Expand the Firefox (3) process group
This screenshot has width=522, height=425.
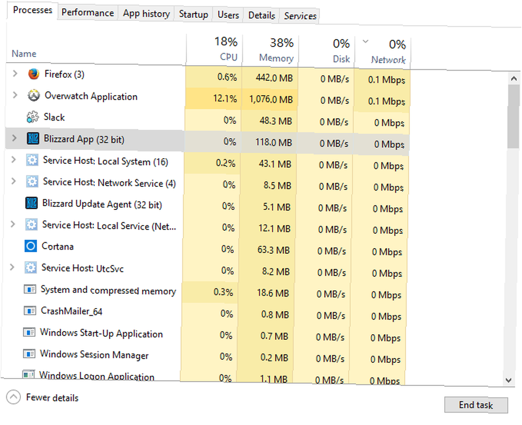15,73
